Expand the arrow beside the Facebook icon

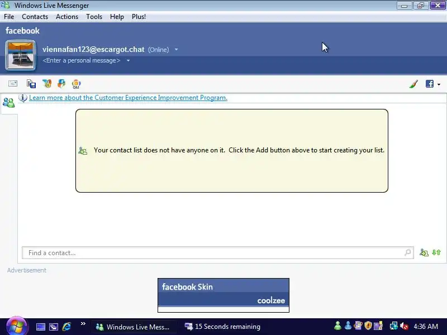click(439, 84)
